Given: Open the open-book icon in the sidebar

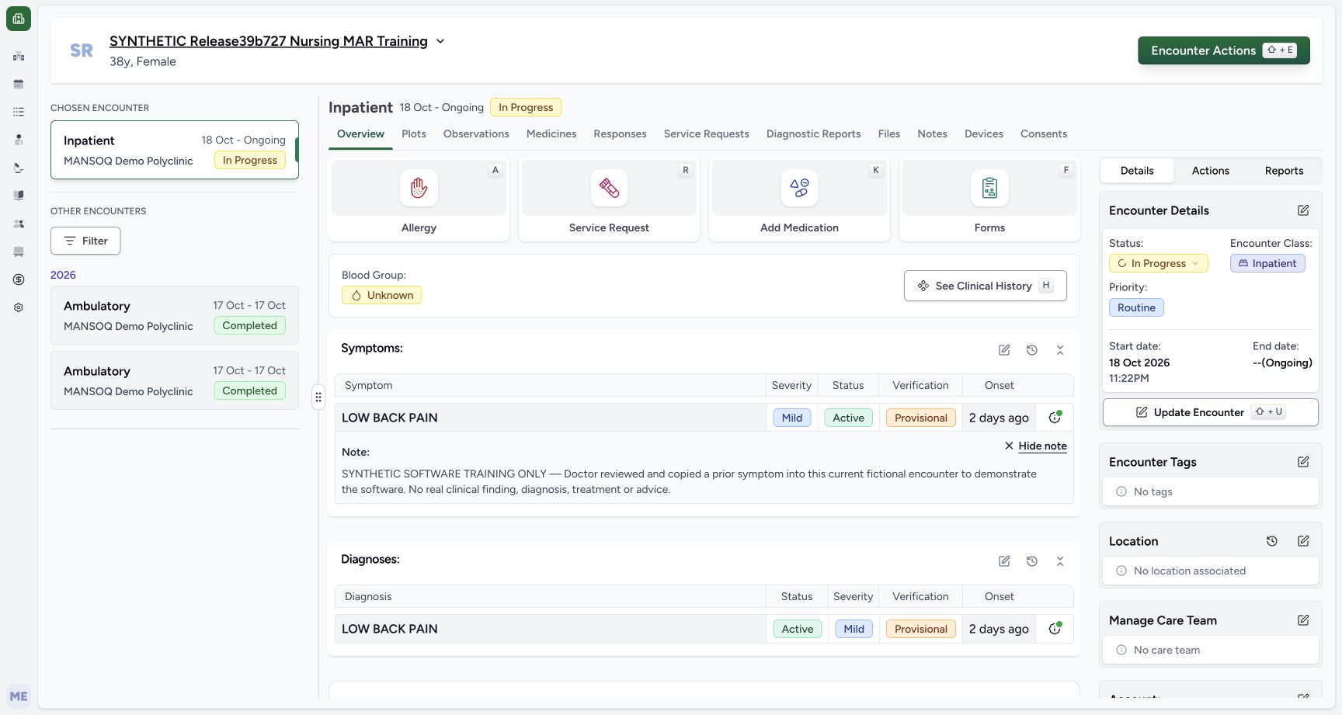Looking at the screenshot, I should pos(19,196).
